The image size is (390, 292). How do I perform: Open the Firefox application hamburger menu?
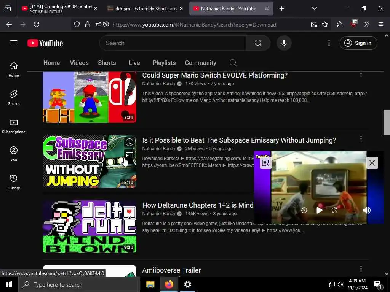(380, 24)
